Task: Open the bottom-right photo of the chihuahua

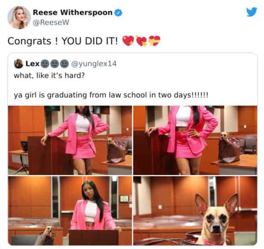Action: click(x=195, y=211)
